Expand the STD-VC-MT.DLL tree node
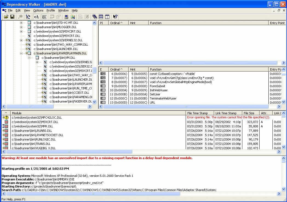The image size is (287, 202). click(21, 23)
